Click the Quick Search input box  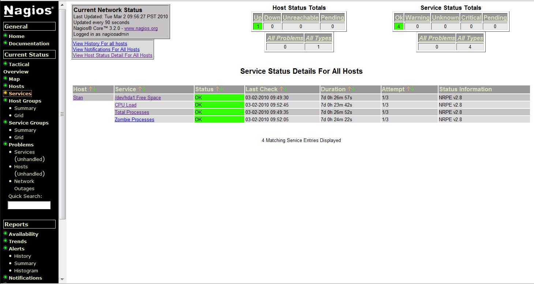coord(29,206)
